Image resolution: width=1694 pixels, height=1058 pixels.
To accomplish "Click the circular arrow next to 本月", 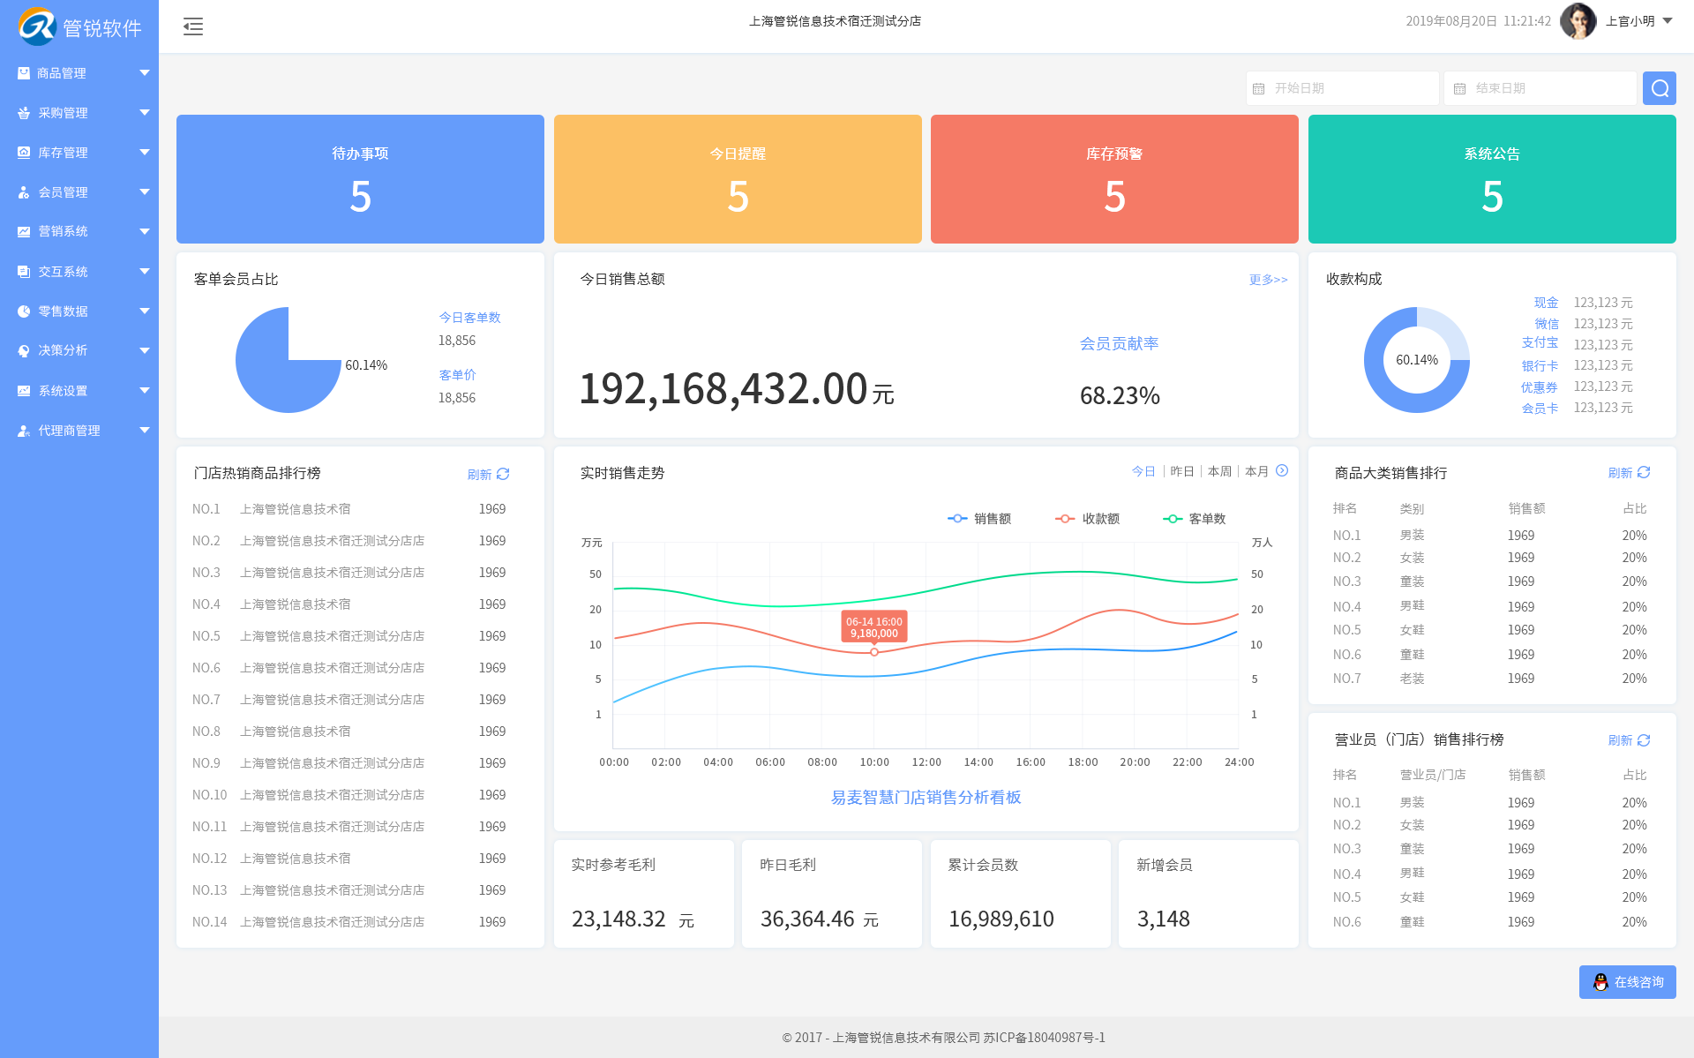I will click(x=1282, y=471).
